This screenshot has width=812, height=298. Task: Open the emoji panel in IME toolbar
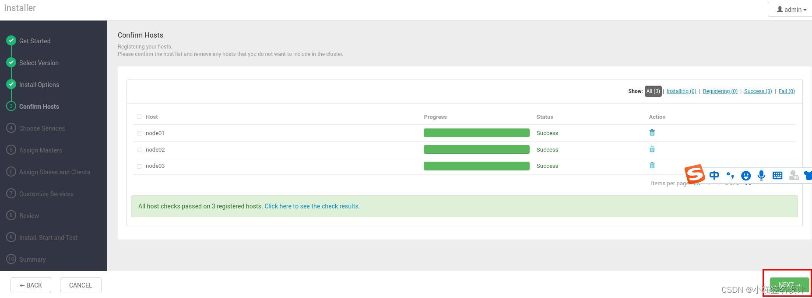[746, 176]
